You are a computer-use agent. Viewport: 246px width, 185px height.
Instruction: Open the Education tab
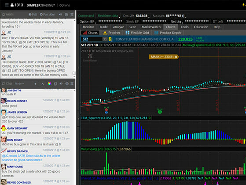click(201, 27)
